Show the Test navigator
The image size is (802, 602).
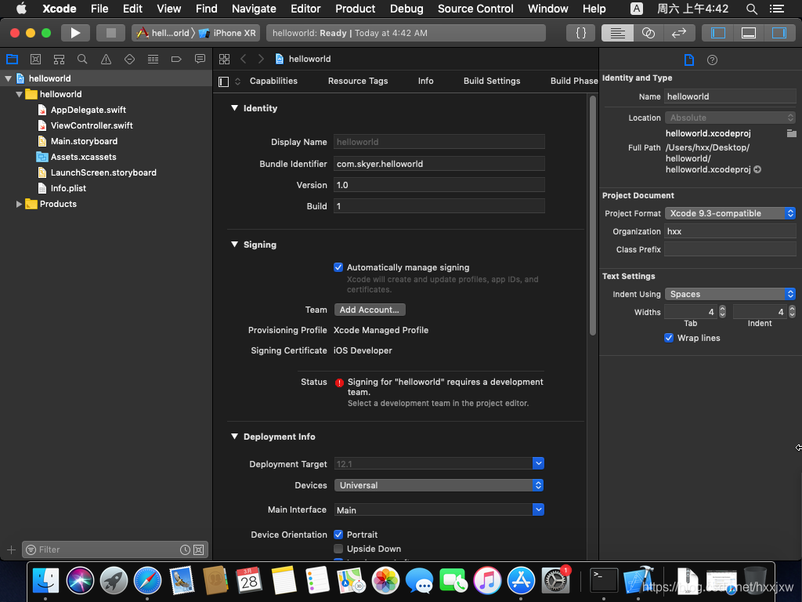tap(129, 59)
